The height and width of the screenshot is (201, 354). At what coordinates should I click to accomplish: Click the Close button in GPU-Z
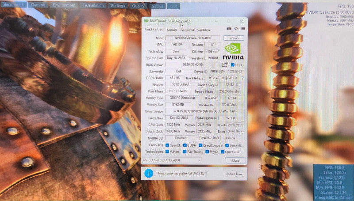(x=236, y=160)
